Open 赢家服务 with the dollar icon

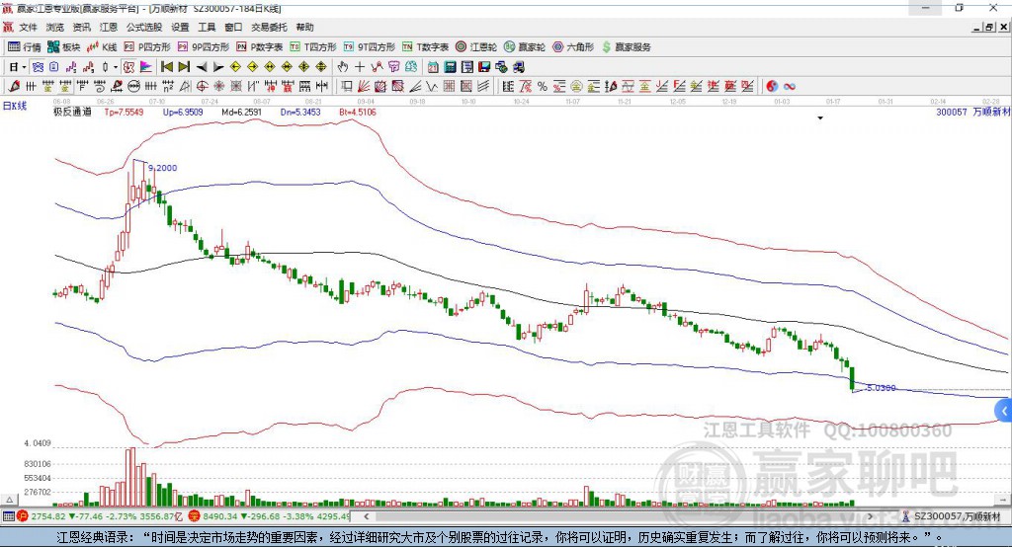click(x=626, y=47)
